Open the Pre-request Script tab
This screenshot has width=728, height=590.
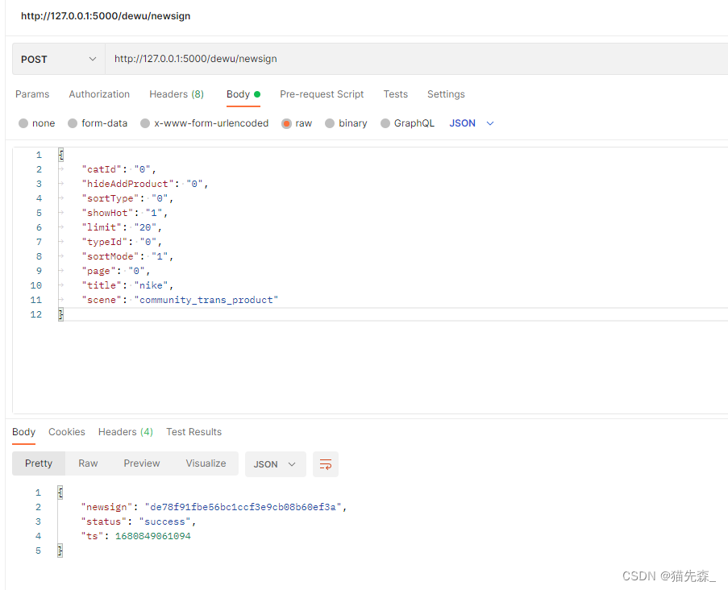tap(322, 94)
